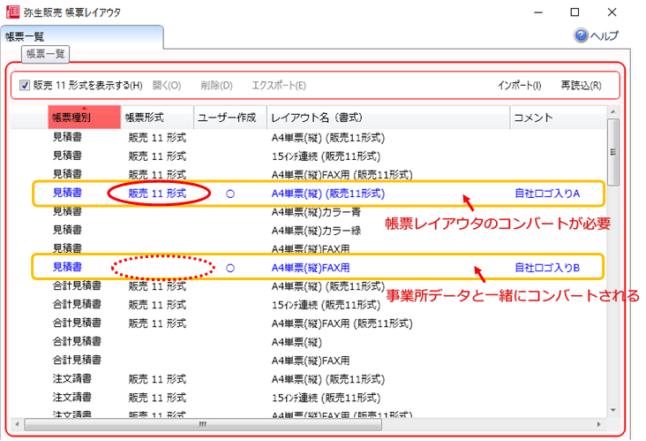Image resolution: width=646 pixels, height=441 pixels.
Task: Click the ○ mark in 自社ロゴ入りA row
Action: tap(230, 194)
